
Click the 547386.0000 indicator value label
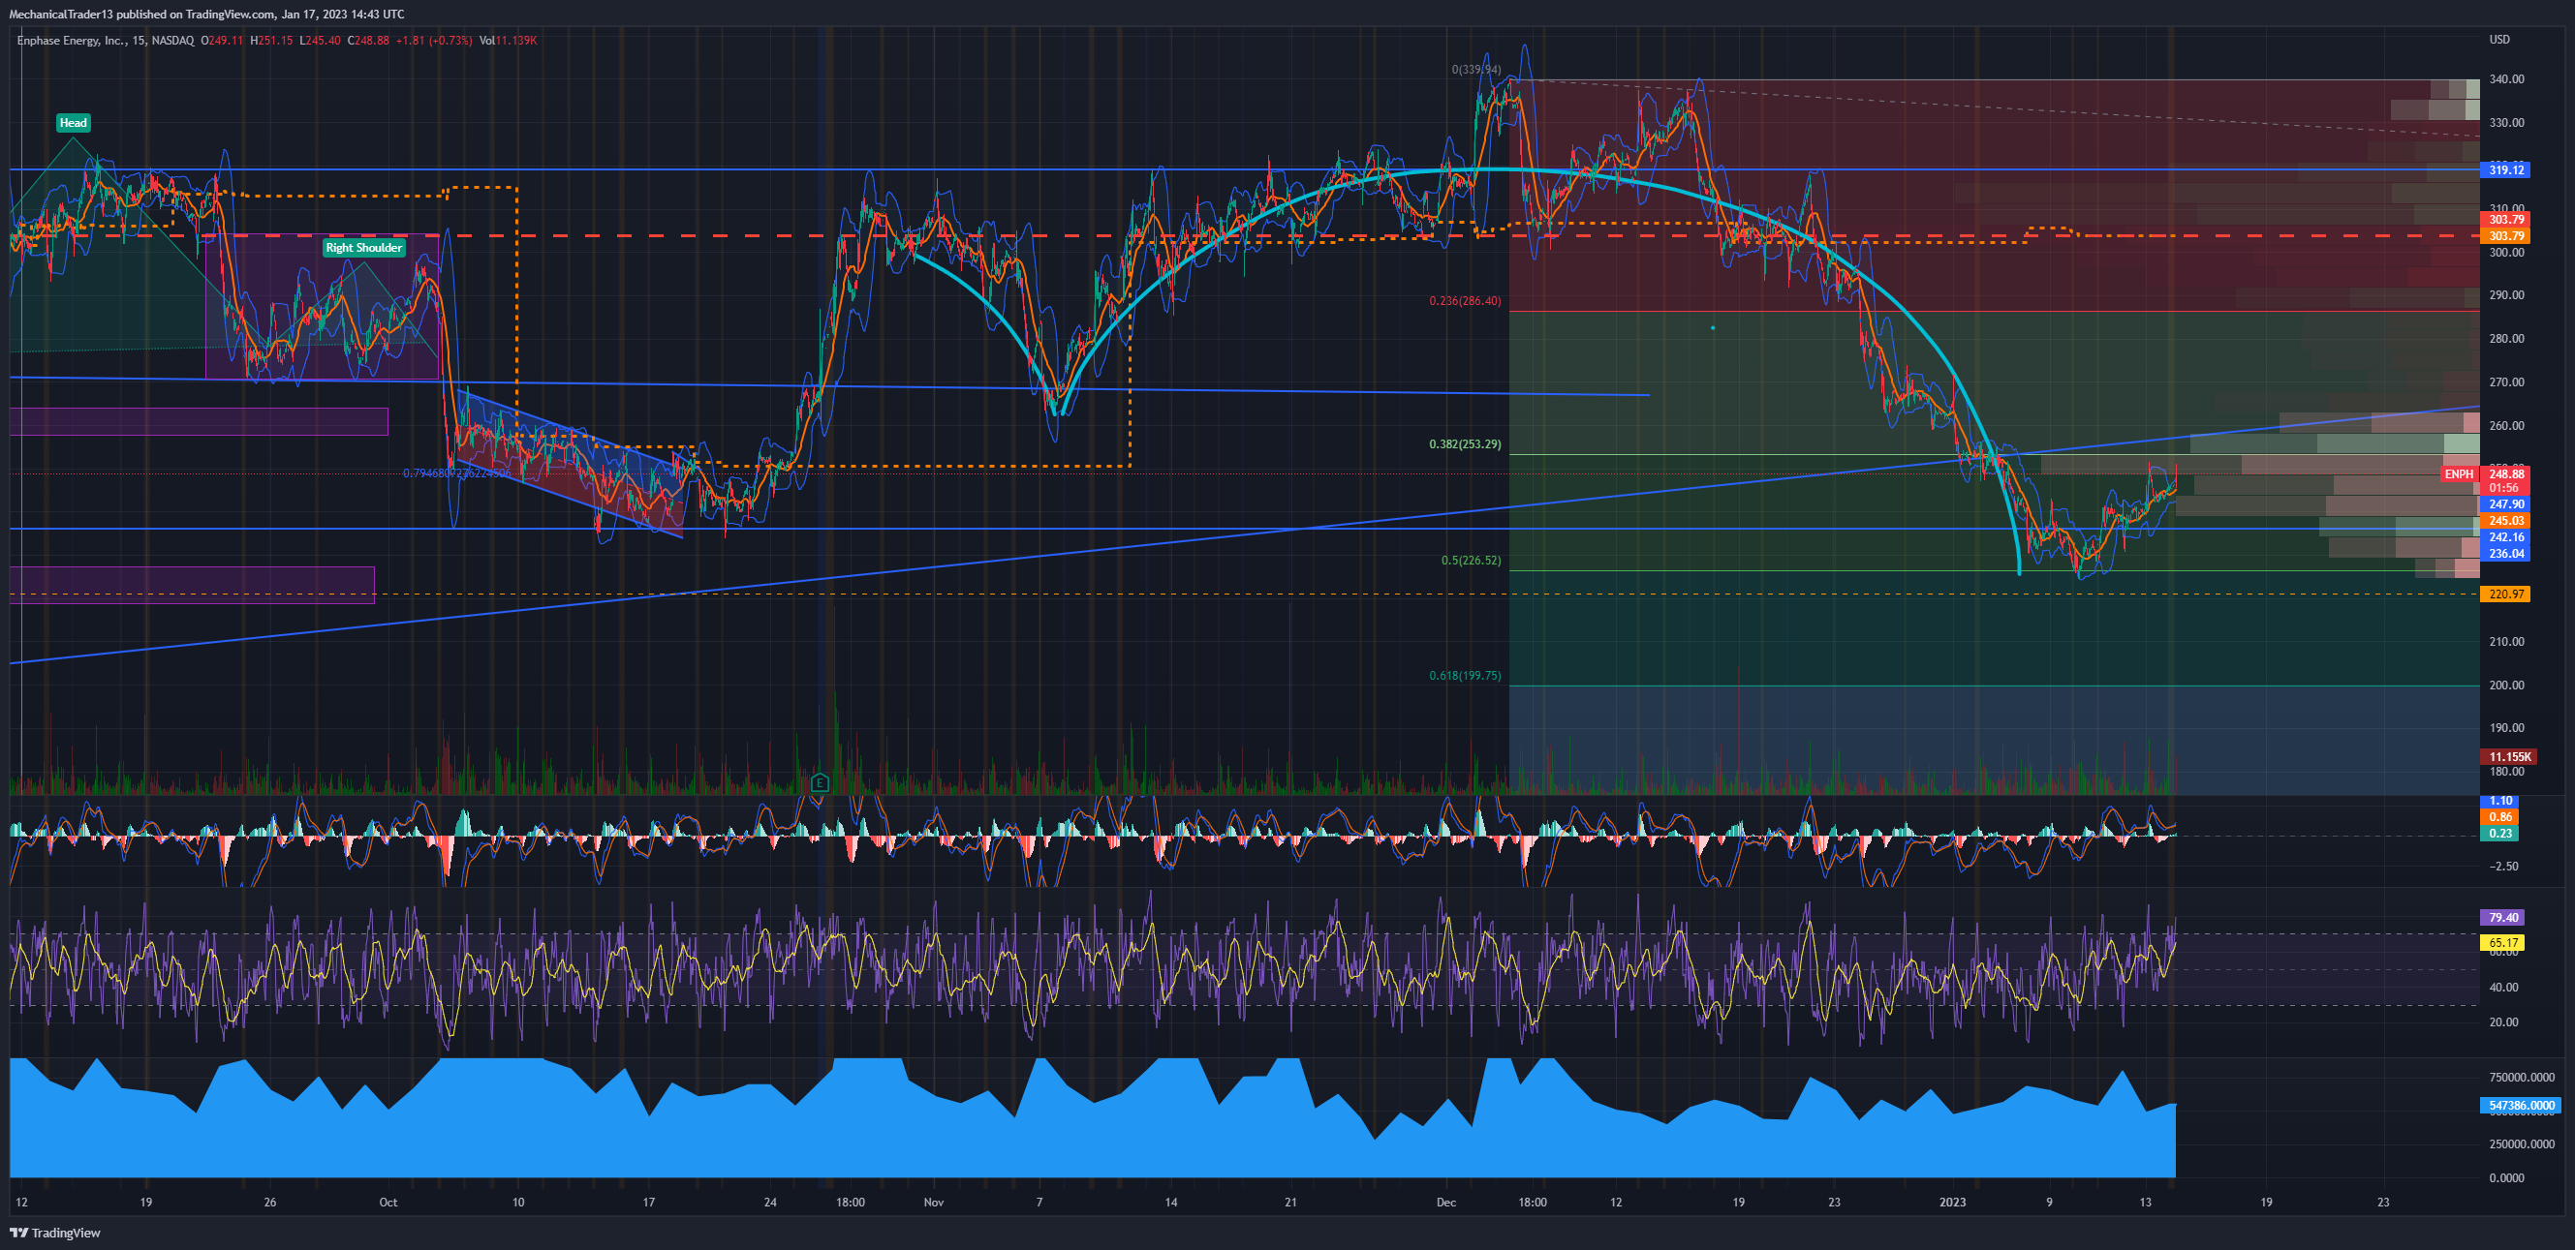point(2520,1106)
